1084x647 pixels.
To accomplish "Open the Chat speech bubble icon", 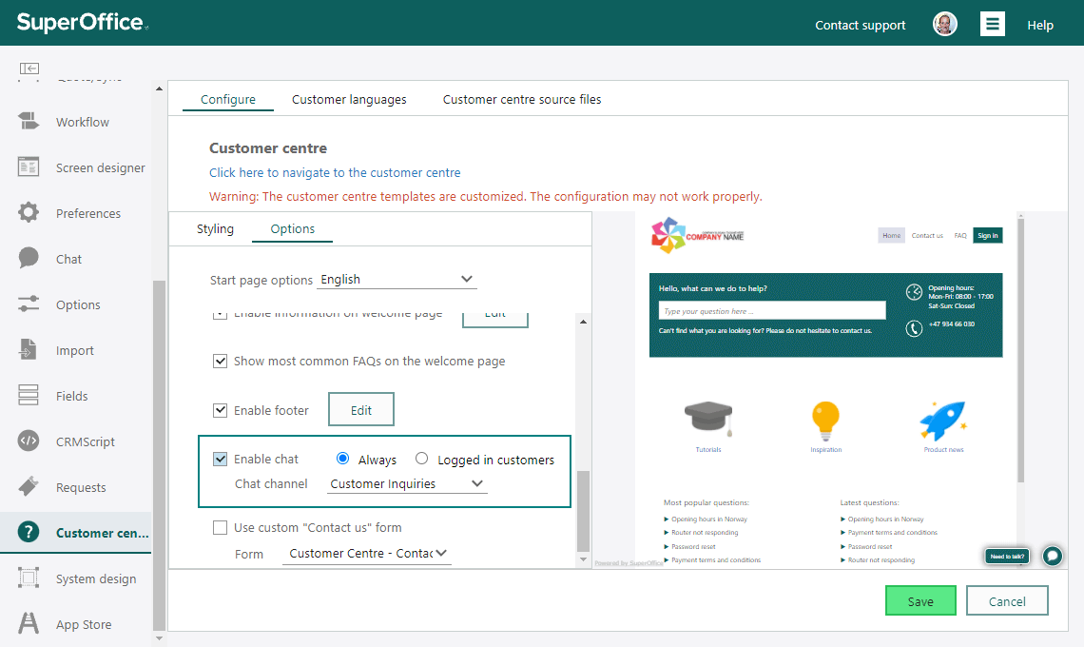I will 29,258.
